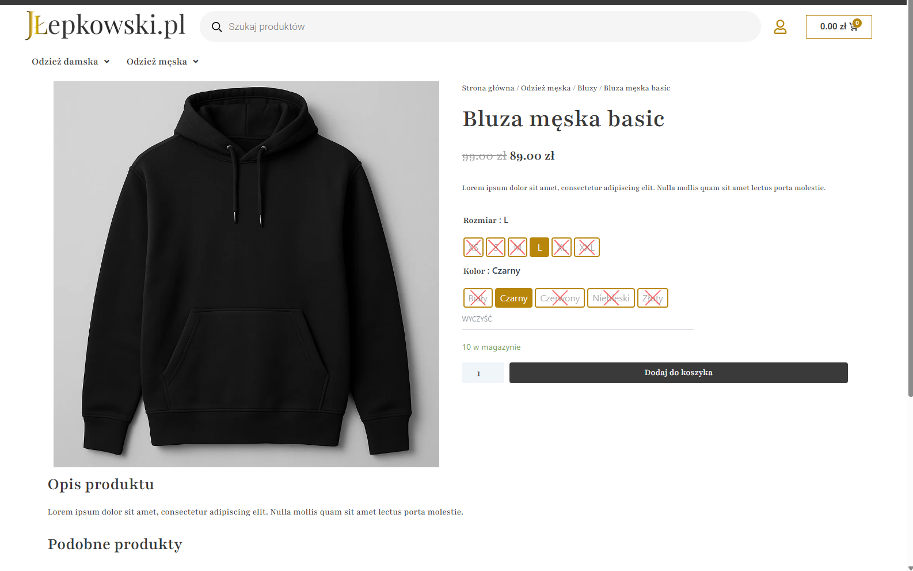Open the shopping cart showing 0.00 zł
The width and height of the screenshot is (913, 571).
pos(839,27)
